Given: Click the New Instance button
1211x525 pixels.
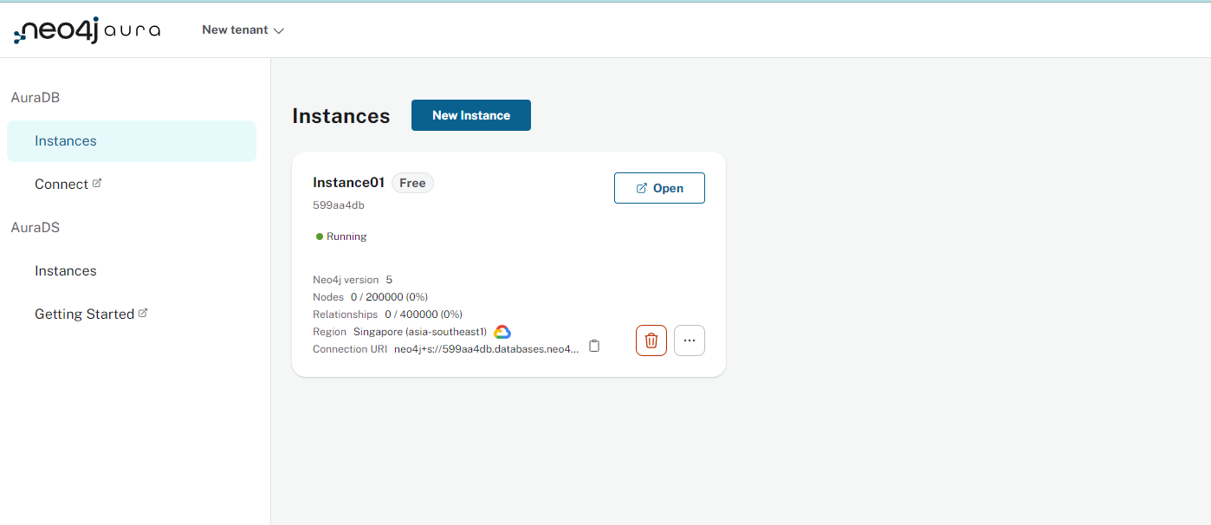Looking at the screenshot, I should point(470,114).
